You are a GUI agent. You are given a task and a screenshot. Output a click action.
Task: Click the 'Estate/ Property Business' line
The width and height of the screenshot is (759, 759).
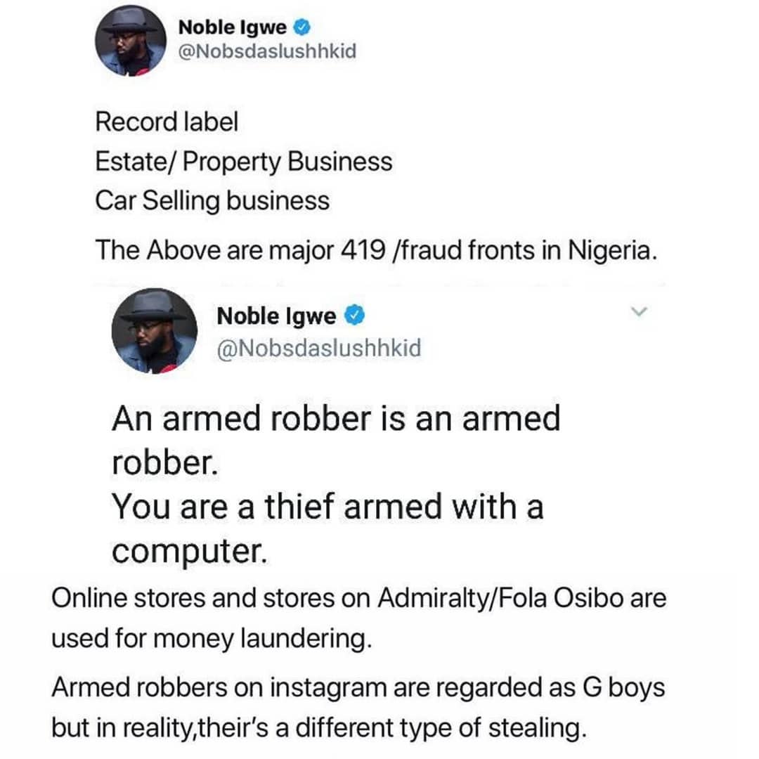click(x=243, y=161)
